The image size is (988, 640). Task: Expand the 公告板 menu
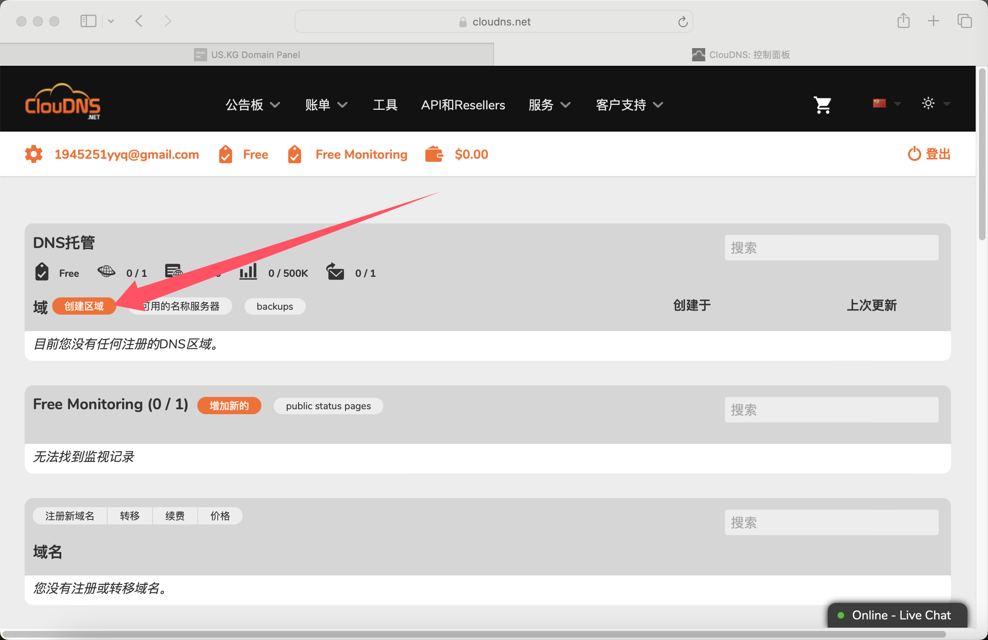point(253,105)
